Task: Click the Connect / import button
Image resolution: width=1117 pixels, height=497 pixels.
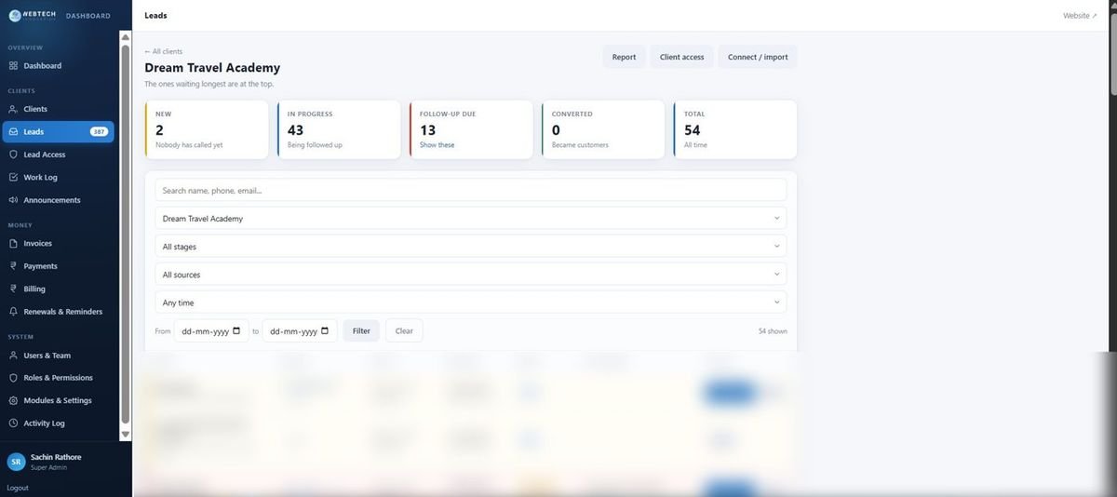Action: point(758,57)
